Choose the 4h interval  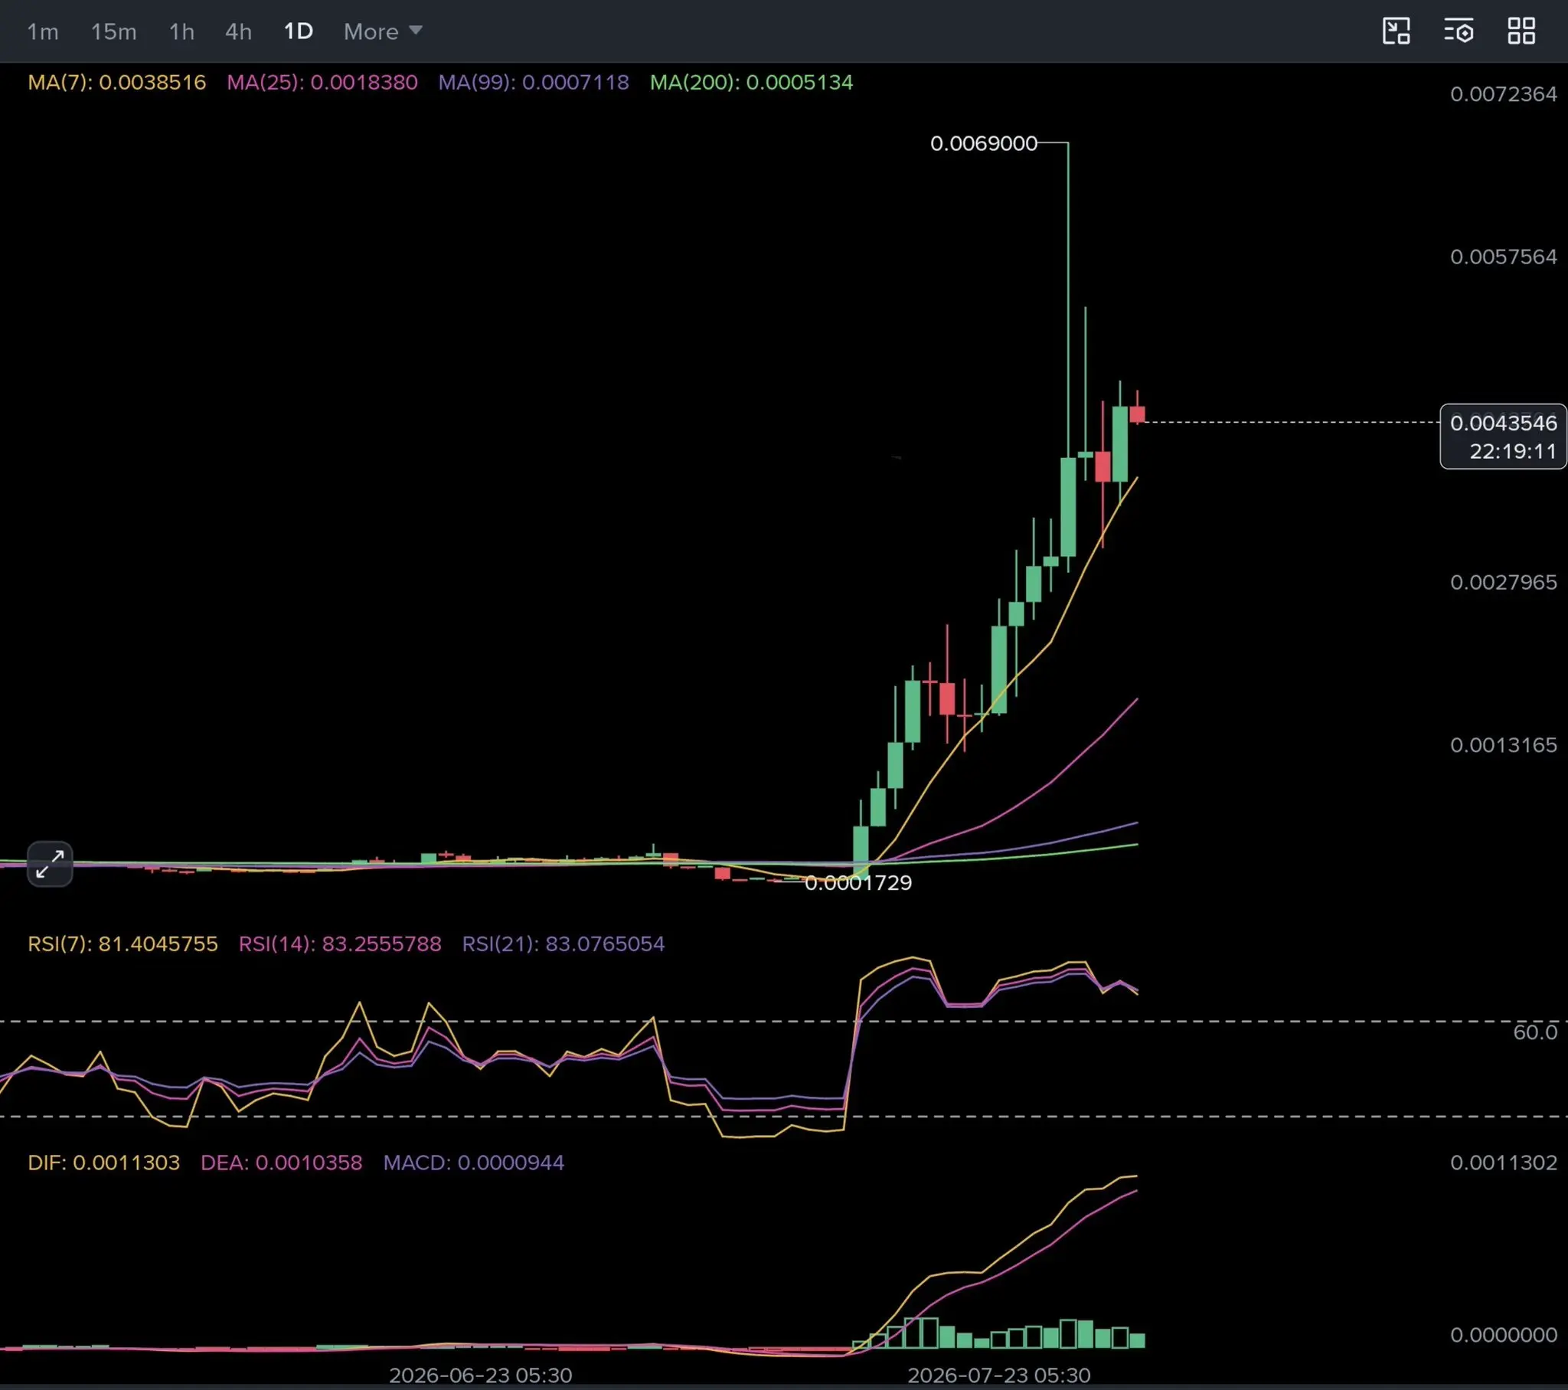(x=239, y=31)
